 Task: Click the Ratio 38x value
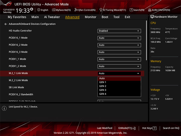coord(152,52)
